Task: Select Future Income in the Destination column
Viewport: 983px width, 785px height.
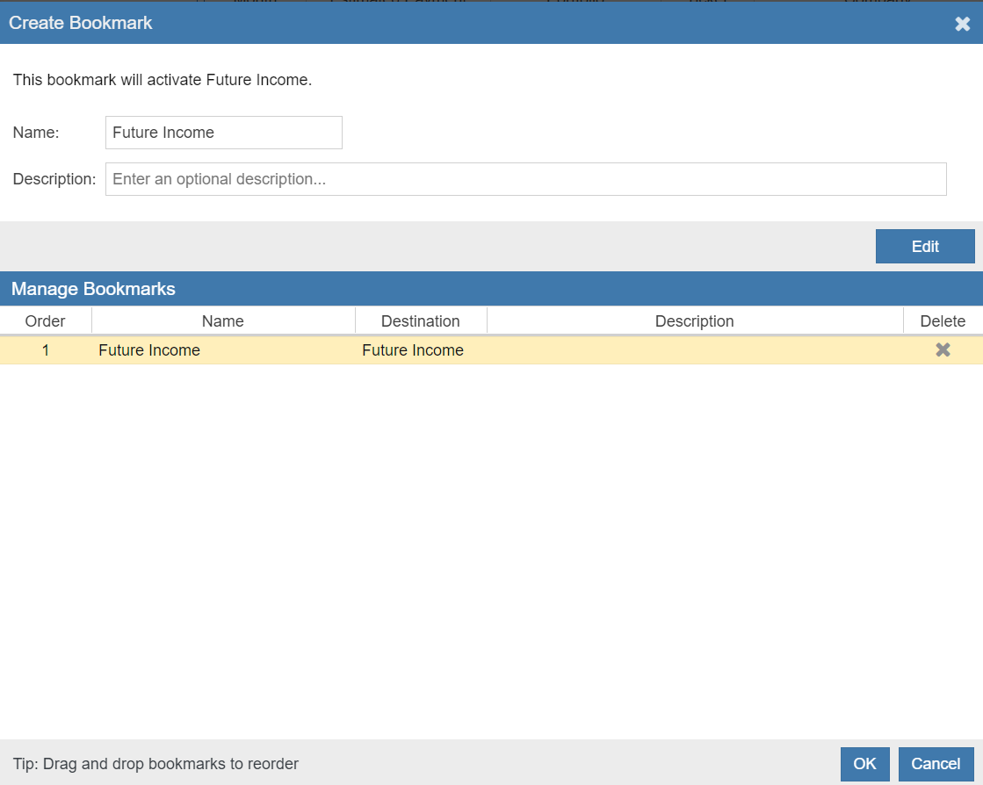Action: coord(413,350)
